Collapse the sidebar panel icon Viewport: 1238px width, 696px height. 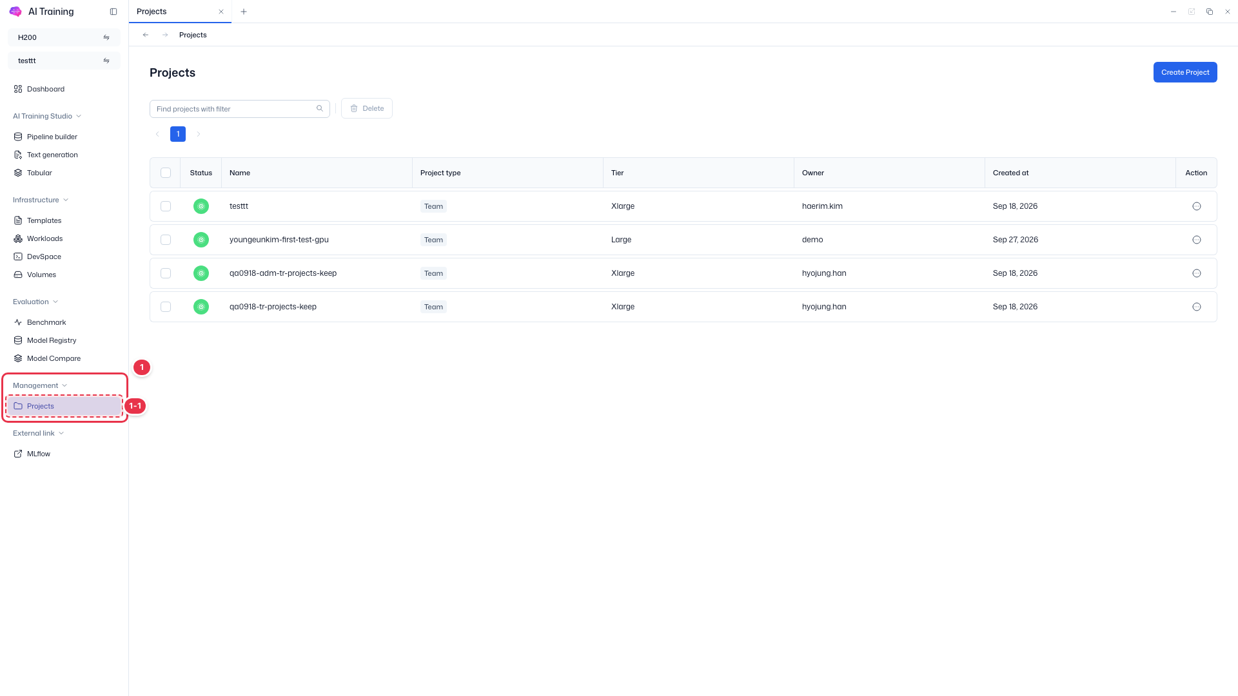[x=113, y=12]
